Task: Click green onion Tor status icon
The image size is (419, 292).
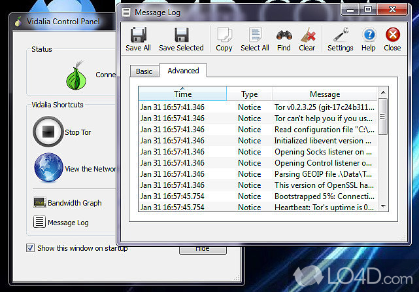Action: click(x=76, y=75)
